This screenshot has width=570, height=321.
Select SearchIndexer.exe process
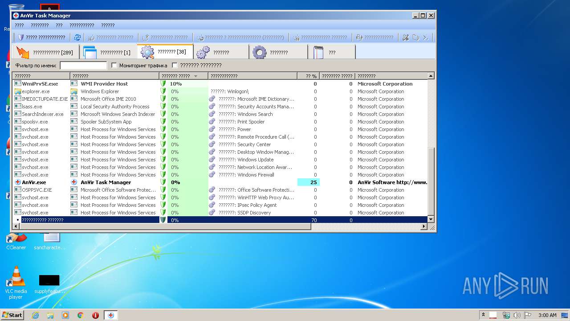coord(220,114)
